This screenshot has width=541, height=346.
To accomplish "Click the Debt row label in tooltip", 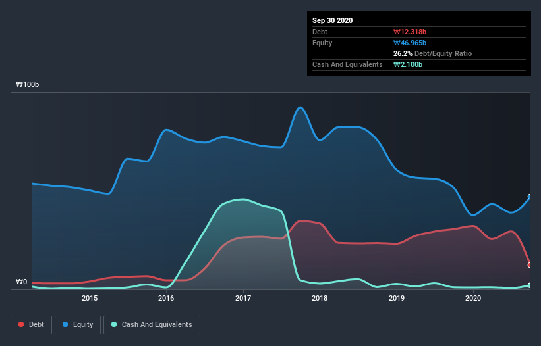I will [x=320, y=32].
